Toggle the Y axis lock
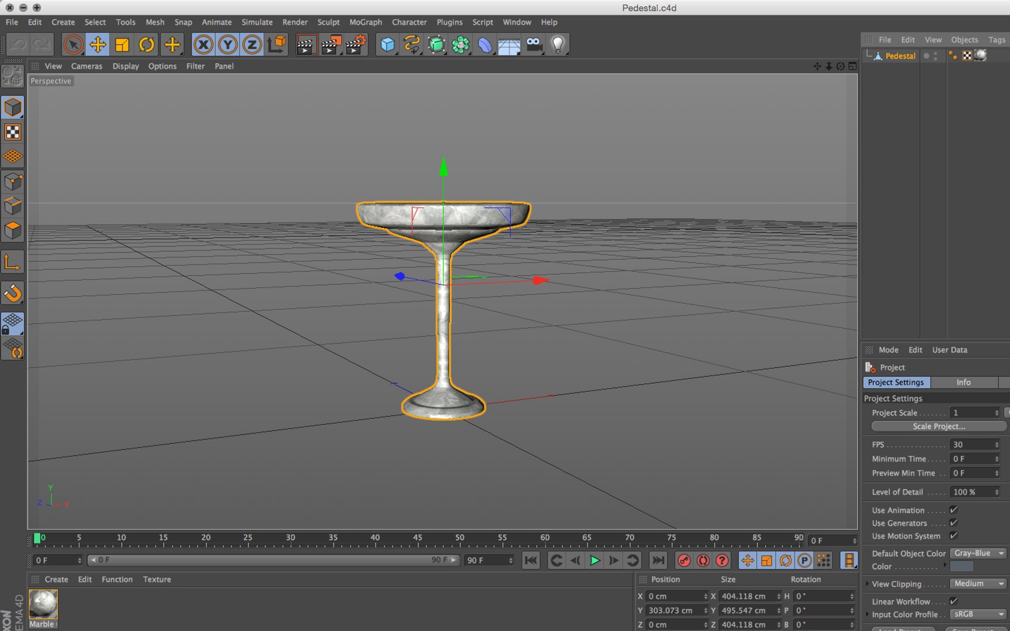 coord(227,44)
